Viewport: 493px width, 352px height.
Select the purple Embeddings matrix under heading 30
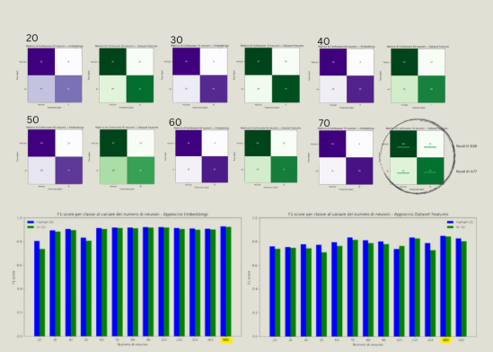(200, 75)
